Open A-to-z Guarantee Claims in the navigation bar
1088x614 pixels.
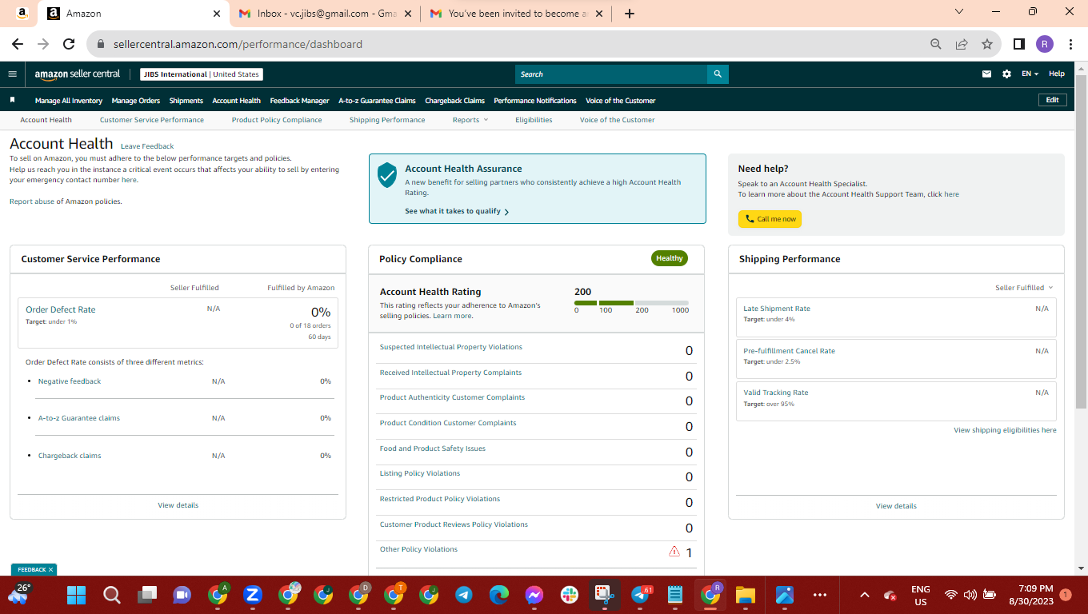[x=377, y=101]
